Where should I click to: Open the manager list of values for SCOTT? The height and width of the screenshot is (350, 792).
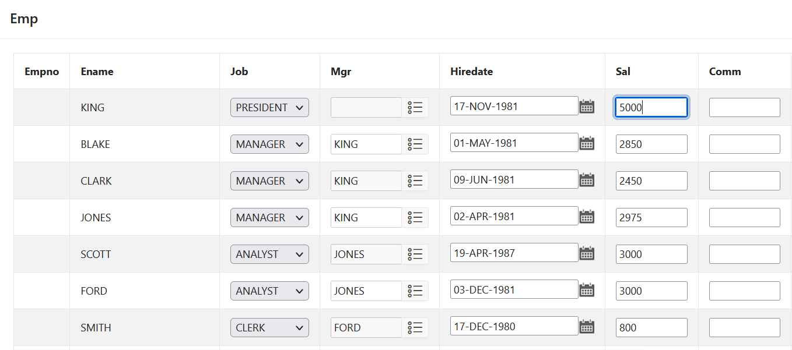click(415, 254)
